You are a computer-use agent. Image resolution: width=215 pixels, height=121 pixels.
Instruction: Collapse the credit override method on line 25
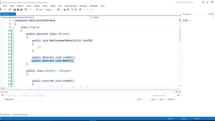[x=13, y=81]
